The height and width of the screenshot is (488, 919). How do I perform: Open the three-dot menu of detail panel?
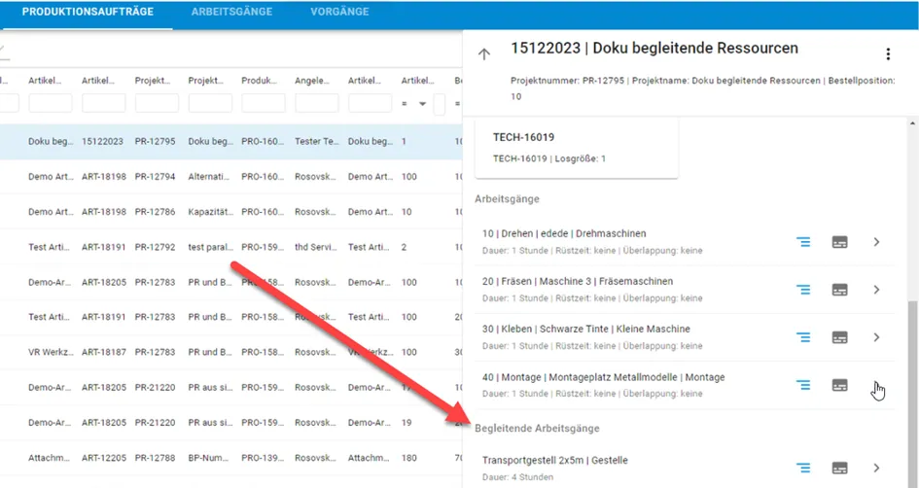tap(888, 54)
